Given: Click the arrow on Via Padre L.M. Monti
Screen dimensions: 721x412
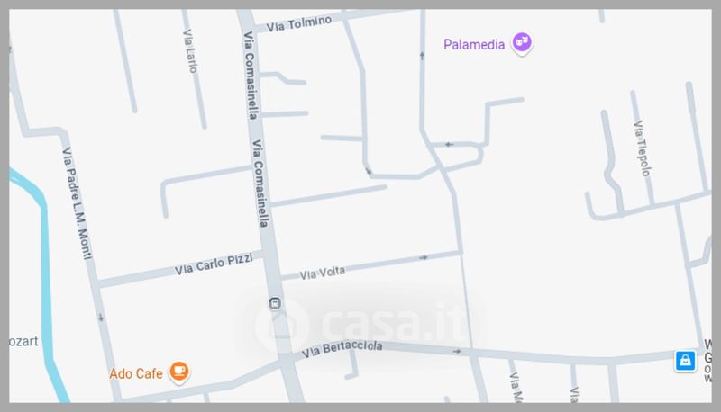Looking at the screenshot, I should click(101, 318).
